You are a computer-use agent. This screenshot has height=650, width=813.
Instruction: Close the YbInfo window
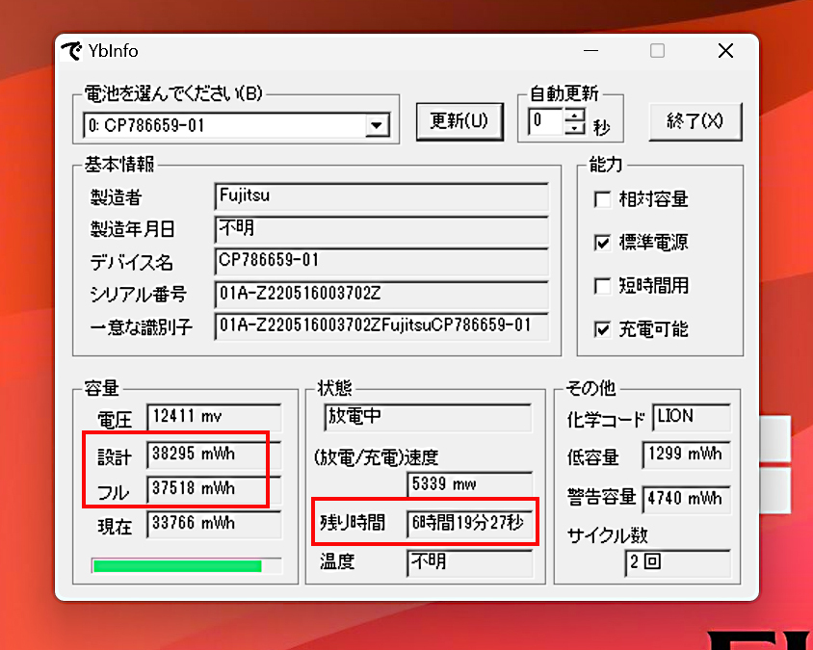(726, 51)
